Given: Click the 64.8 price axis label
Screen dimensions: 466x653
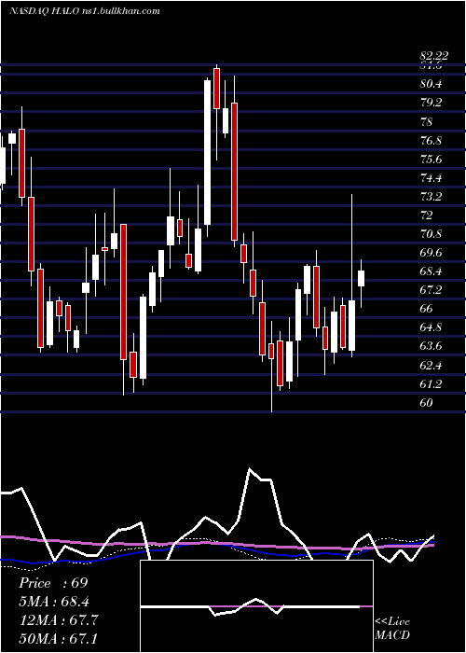Looking at the screenshot, I should point(431,327).
